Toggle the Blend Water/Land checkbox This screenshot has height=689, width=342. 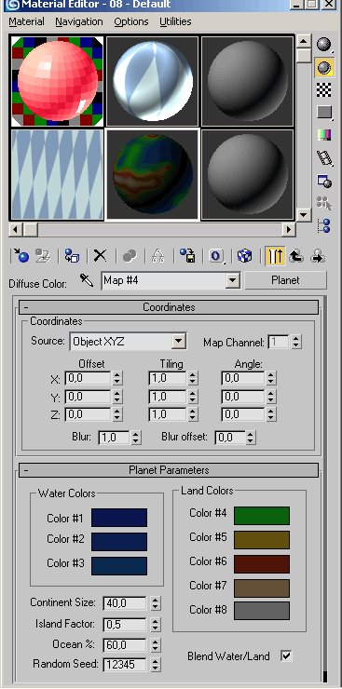(286, 656)
